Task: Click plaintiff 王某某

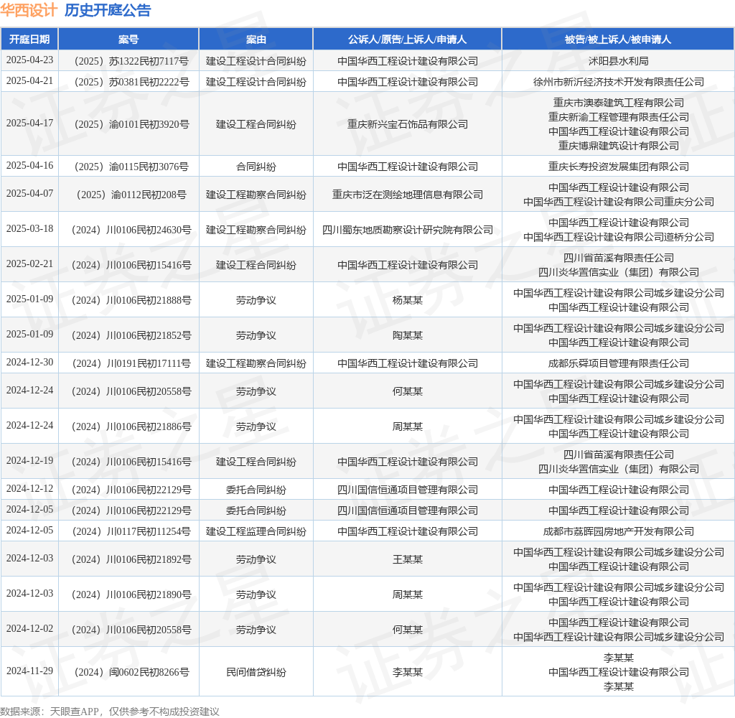Action: click(x=408, y=559)
